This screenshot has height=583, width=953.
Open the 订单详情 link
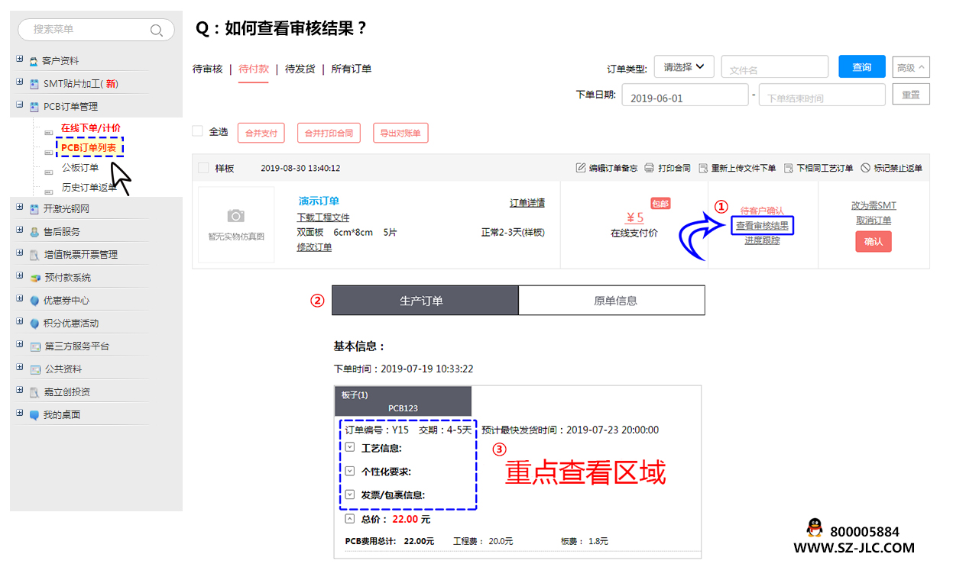[x=527, y=203]
